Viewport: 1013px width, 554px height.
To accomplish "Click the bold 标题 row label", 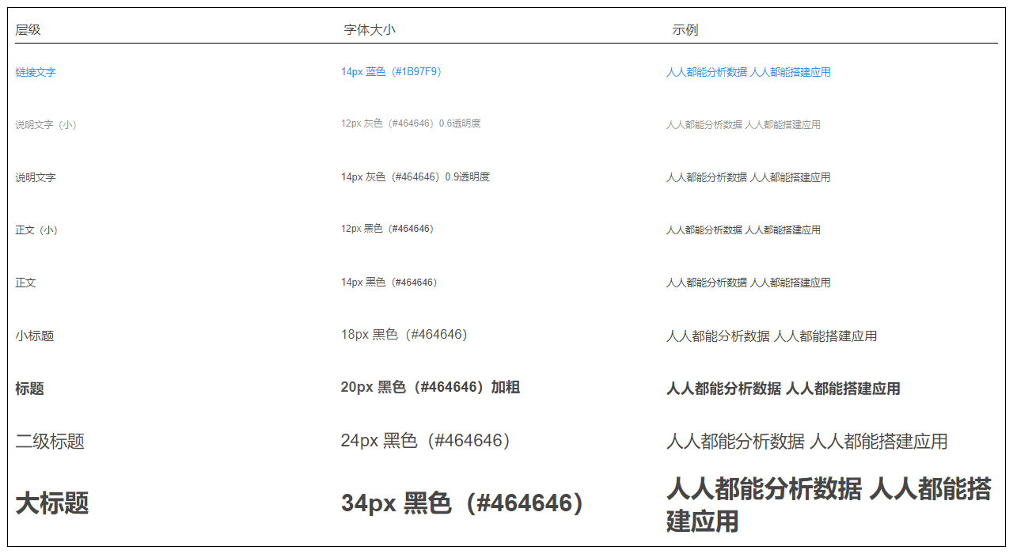I will coord(30,389).
